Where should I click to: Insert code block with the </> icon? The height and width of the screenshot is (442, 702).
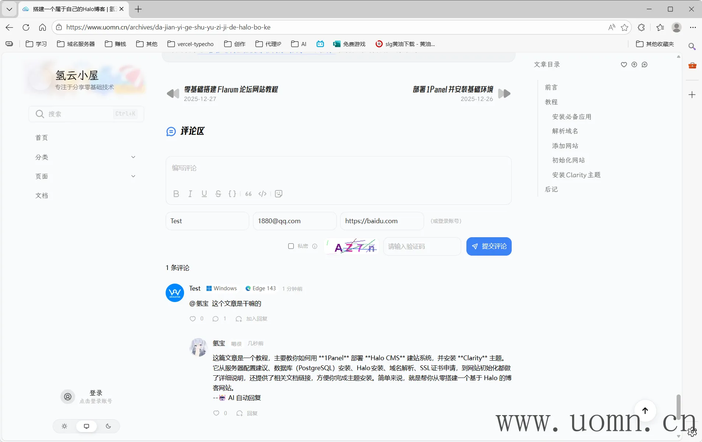click(262, 194)
